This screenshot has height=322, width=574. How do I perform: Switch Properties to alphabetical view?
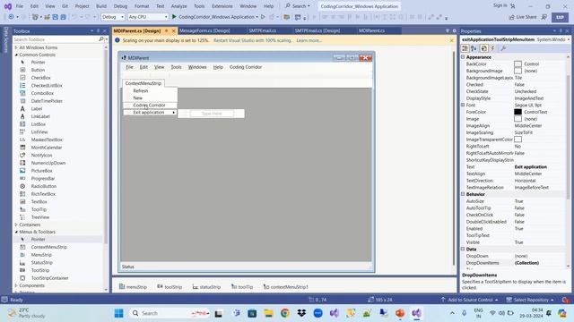click(x=474, y=48)
